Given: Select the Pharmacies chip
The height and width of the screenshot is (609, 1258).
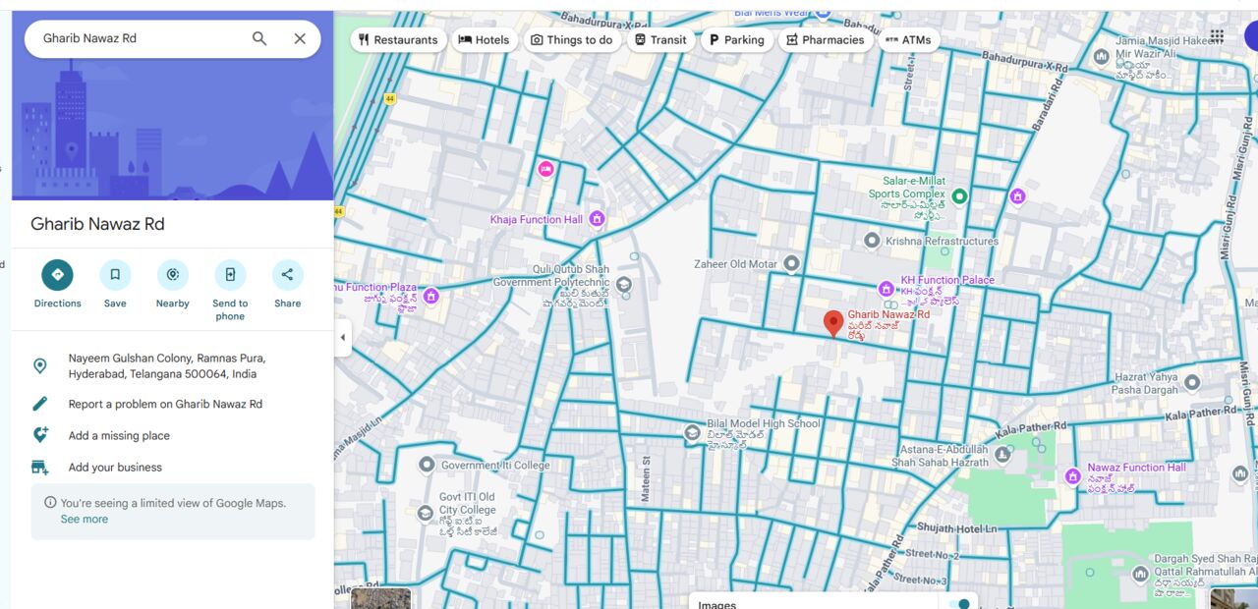Looking at the screenshot, I should coord(826,40).
